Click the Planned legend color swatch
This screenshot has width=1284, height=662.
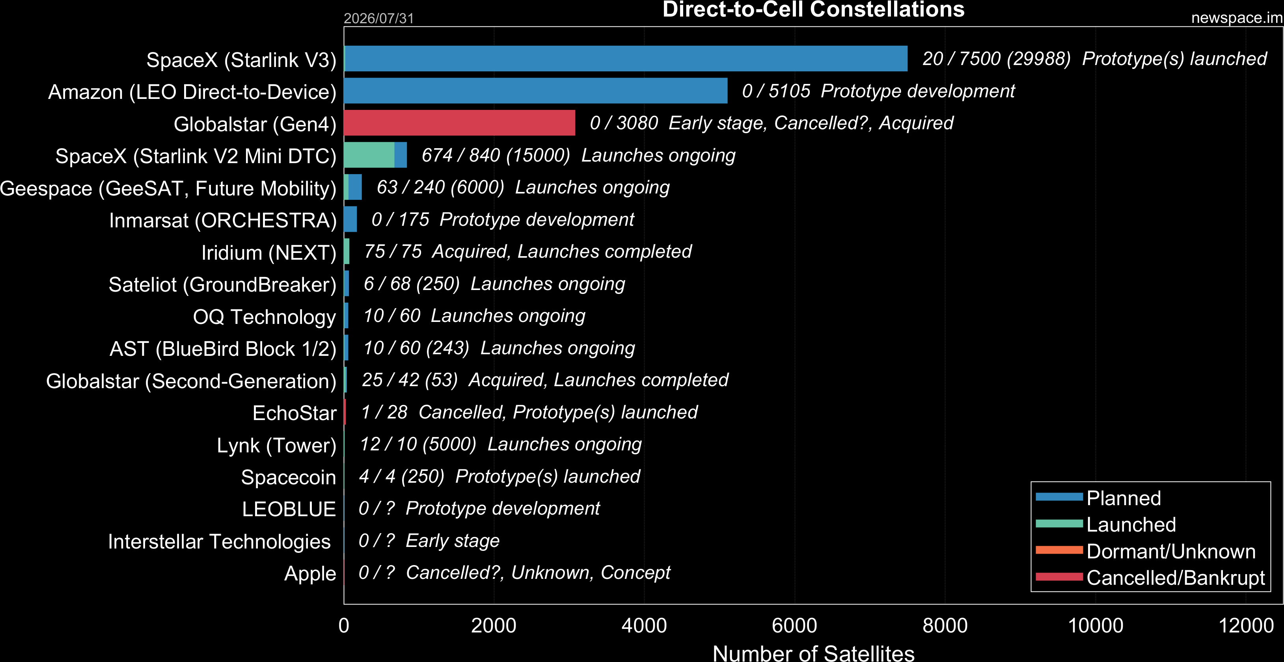pyautogui.click(x=1059, y=496)
